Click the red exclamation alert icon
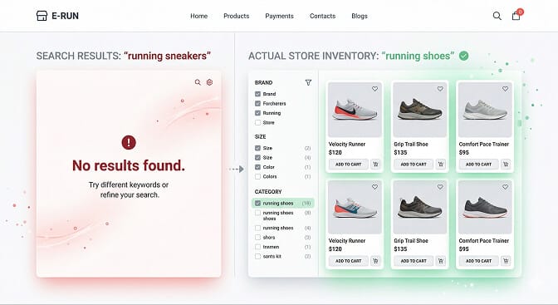The width and height of the screenshot is (558, 305). [x=129, y=142]
